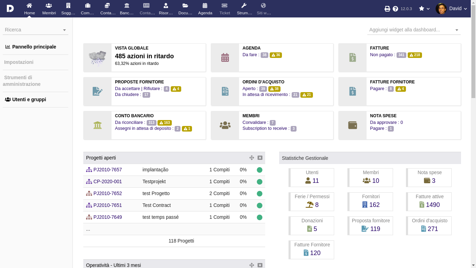Click the calendar icon in Agenda card

coord(225,58)
